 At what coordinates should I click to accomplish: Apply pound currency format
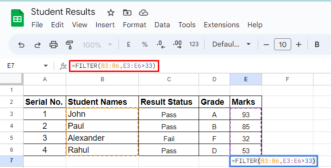(128, 44)
